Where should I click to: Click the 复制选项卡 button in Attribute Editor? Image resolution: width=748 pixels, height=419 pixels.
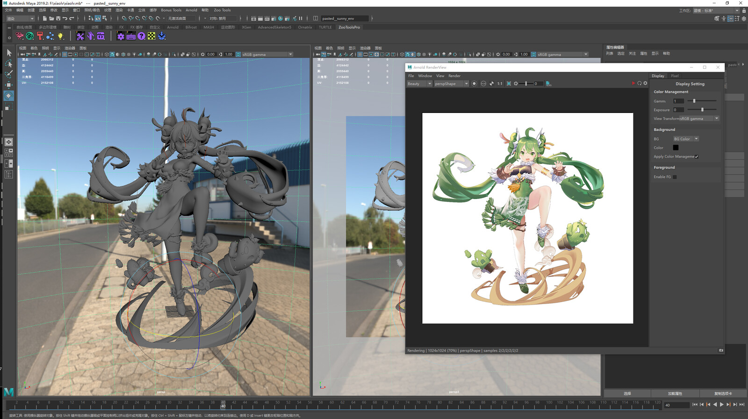click(723, 393)
